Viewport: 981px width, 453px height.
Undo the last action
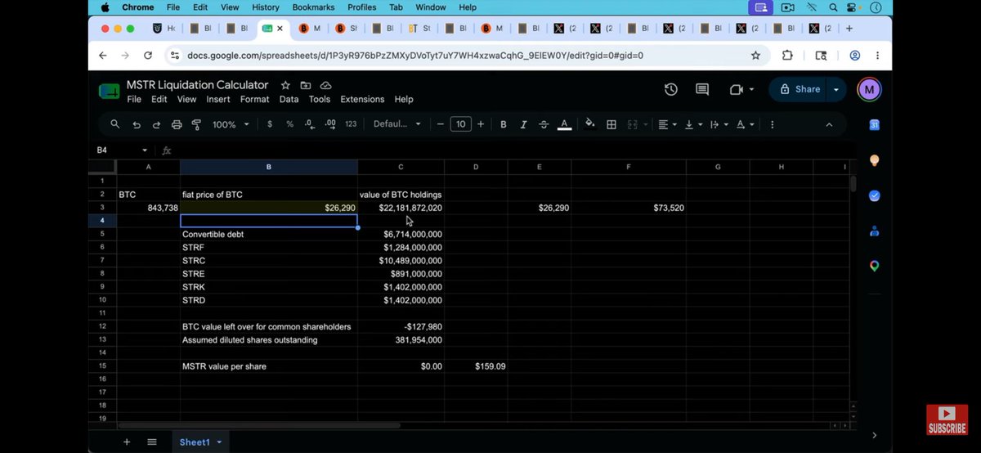coord(137,124)
